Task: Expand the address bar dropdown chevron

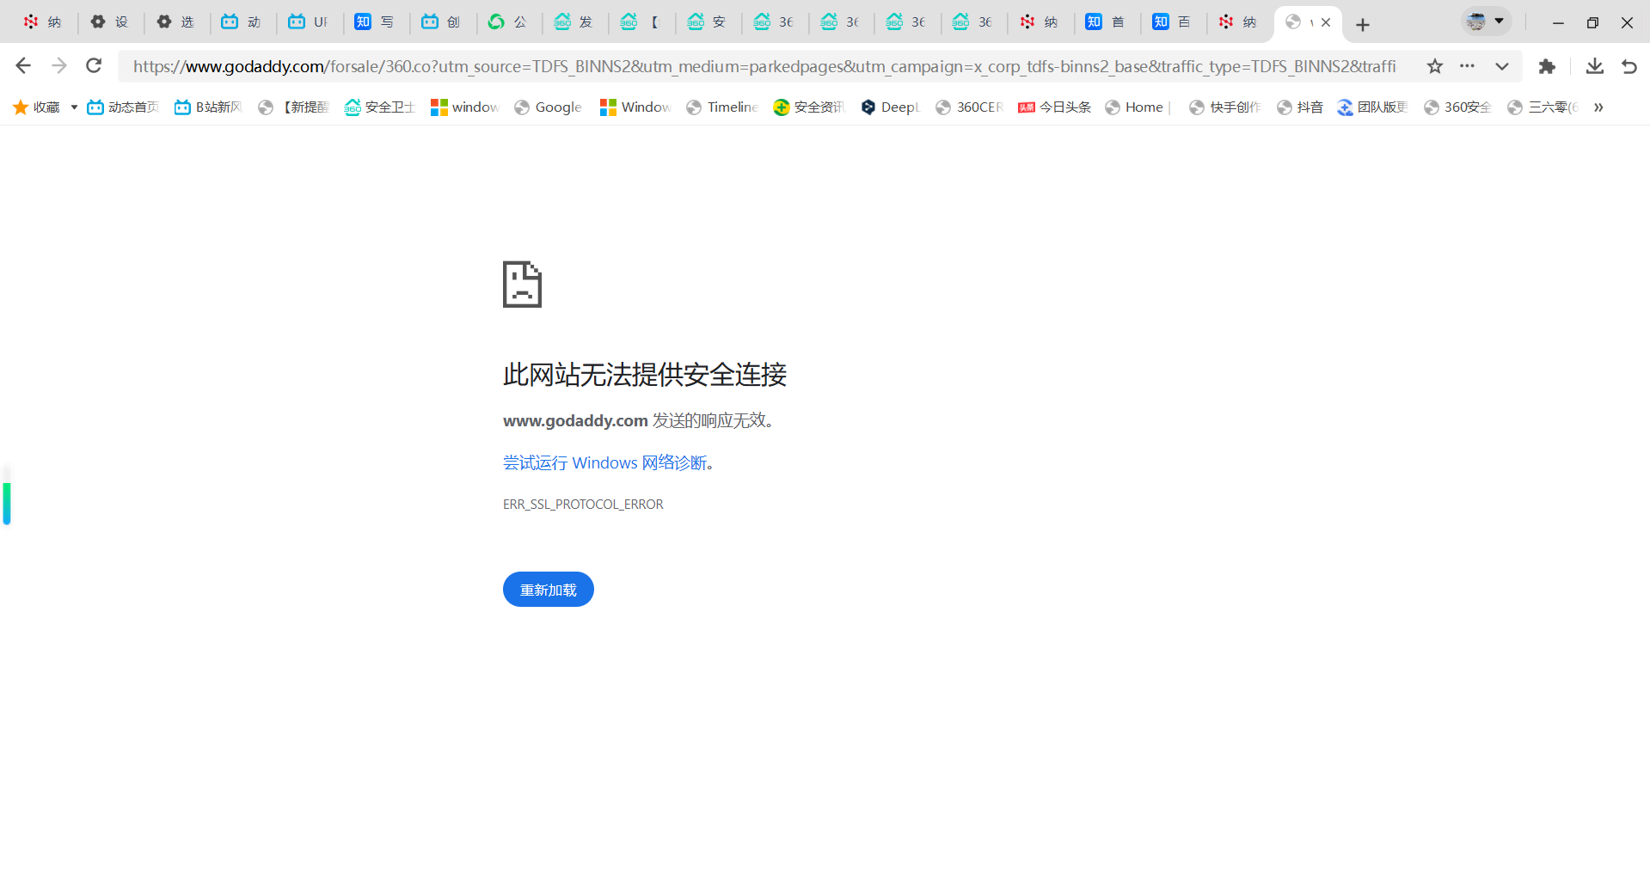Action: (1501, 66)
